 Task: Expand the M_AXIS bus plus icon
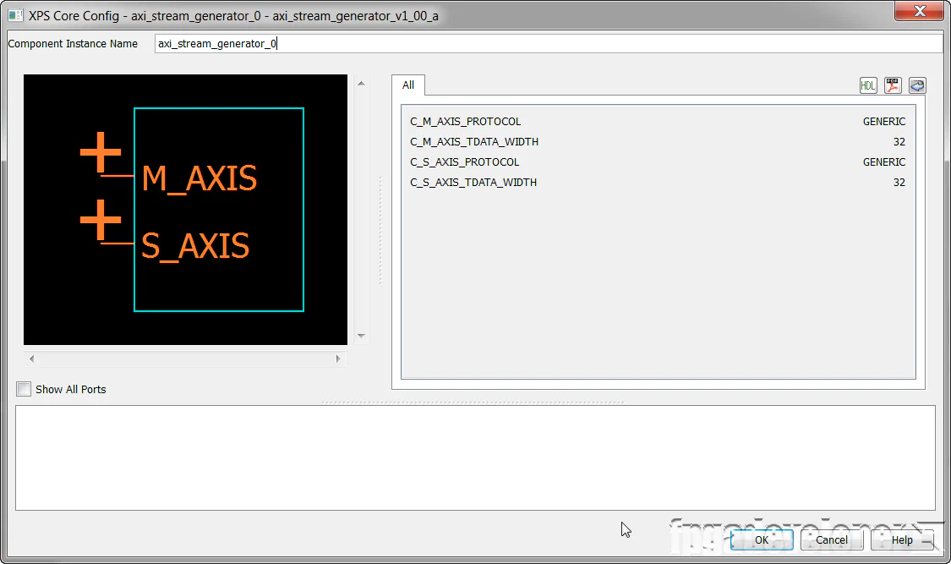(x=101, y=153)
